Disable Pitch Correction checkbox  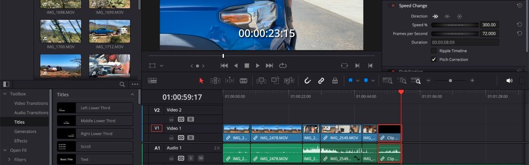coord(434,59)
